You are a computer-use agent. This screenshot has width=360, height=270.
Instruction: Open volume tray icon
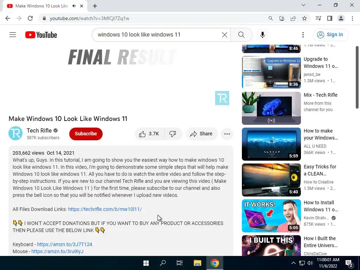pos(310,263)
